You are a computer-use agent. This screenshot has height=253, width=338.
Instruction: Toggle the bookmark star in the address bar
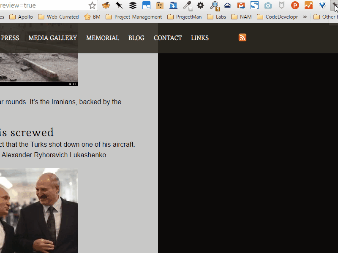(x=92, y=5)
